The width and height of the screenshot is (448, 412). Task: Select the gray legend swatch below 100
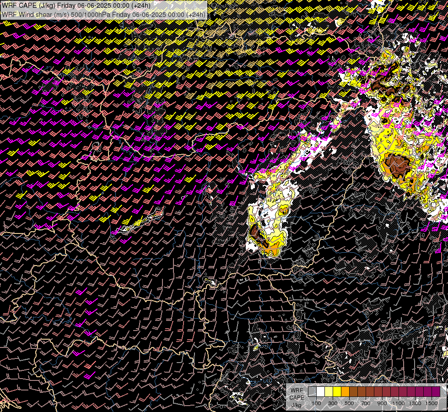(x=312, y=391)
